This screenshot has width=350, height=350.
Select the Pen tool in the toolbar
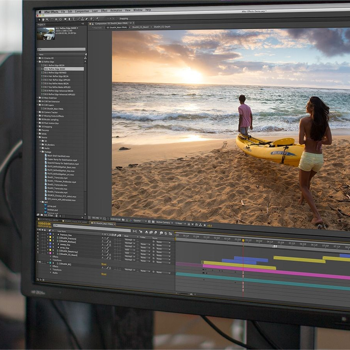click(69, 18)
